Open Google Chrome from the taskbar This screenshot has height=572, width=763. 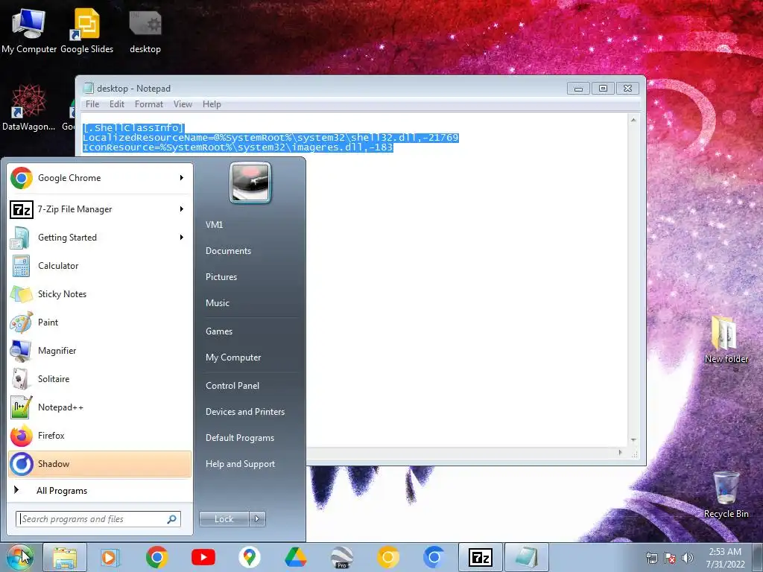pyautogui.click(x=156, y=557)
